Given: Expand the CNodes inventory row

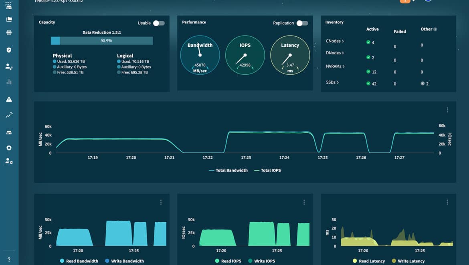Looking at the screenshot, I should point(335,41).
